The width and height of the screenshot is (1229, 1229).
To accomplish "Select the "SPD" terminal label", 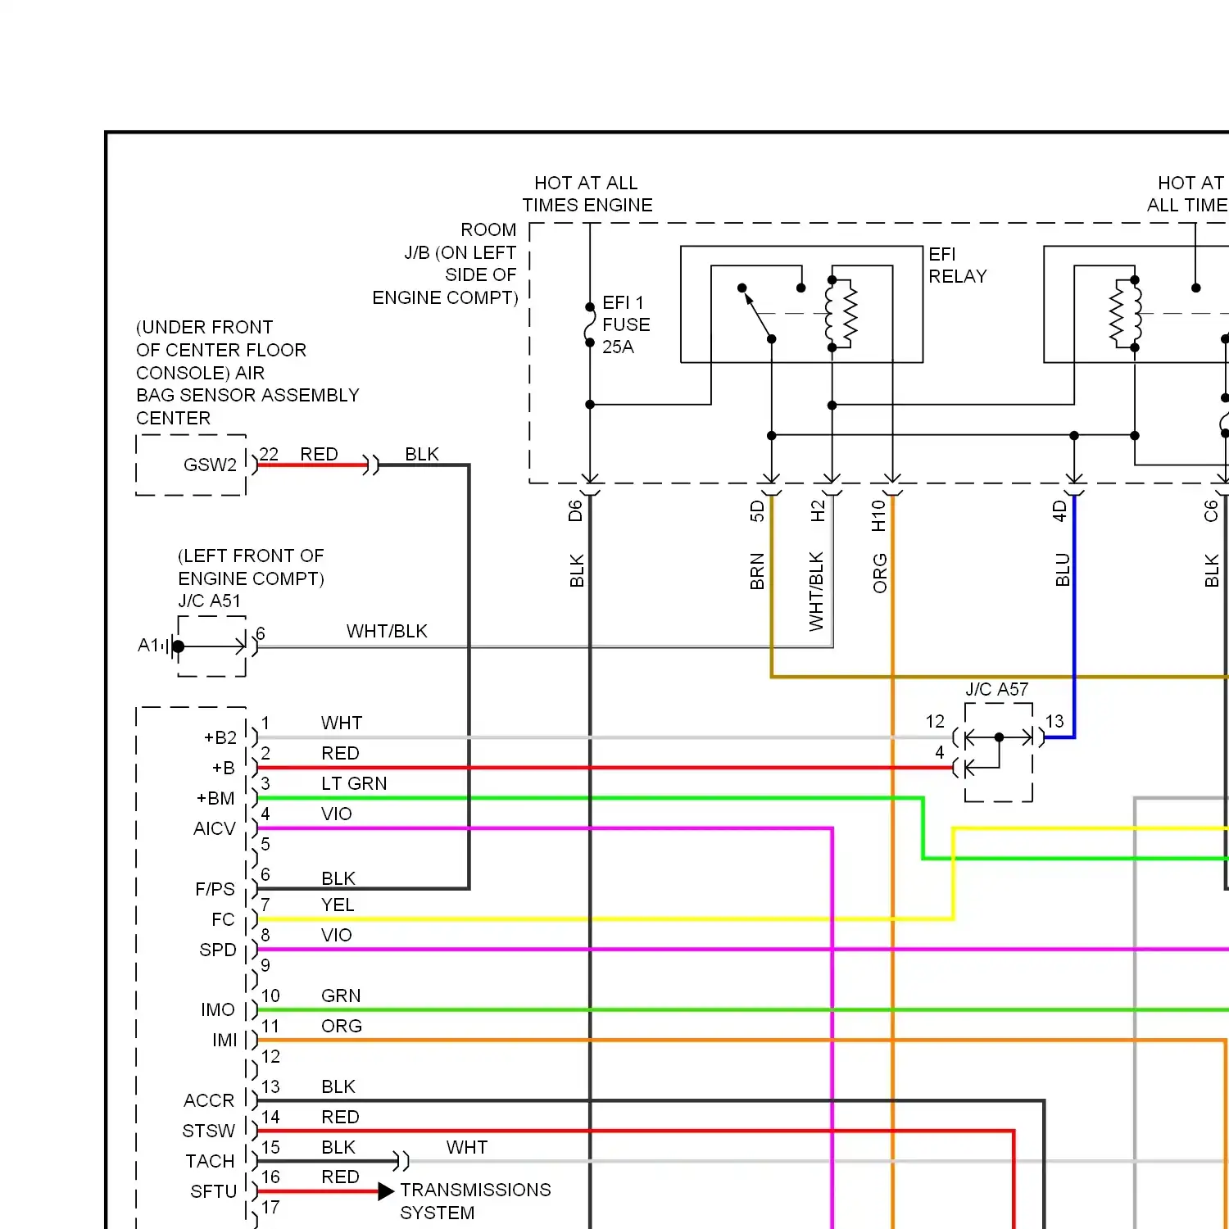I will point(218,950).
